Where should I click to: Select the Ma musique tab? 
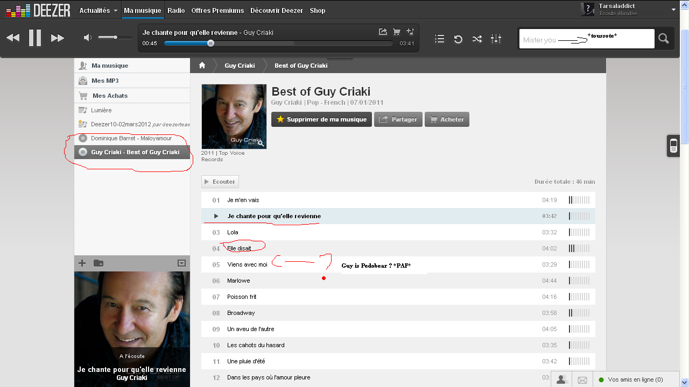click(142, 10)
